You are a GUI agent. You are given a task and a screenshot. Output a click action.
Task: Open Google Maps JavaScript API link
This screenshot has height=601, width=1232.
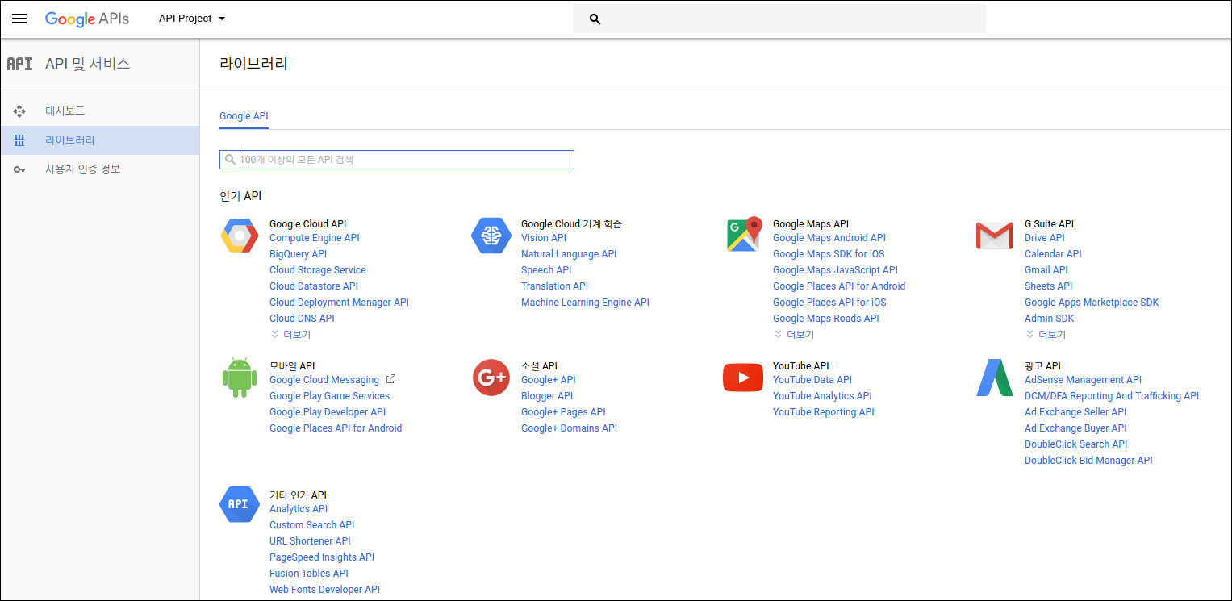pos(835,270)
